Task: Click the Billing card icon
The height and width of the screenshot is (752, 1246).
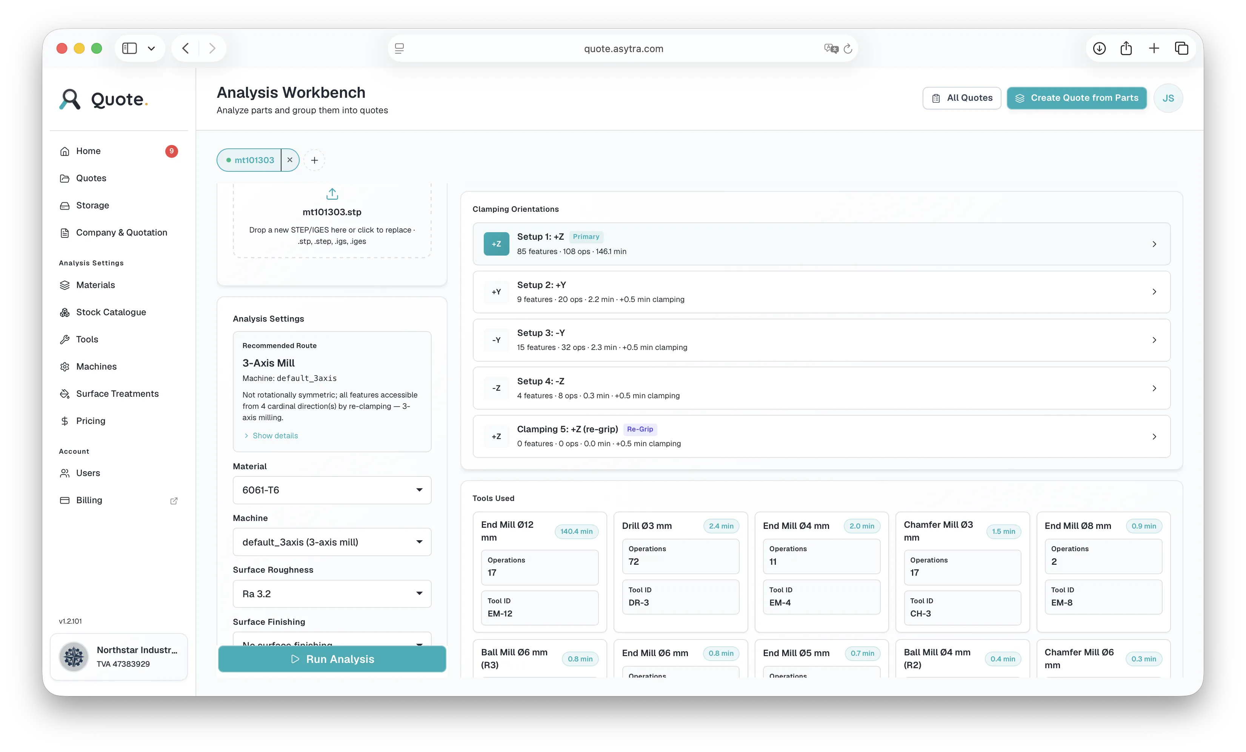Action: pos(65,501)
